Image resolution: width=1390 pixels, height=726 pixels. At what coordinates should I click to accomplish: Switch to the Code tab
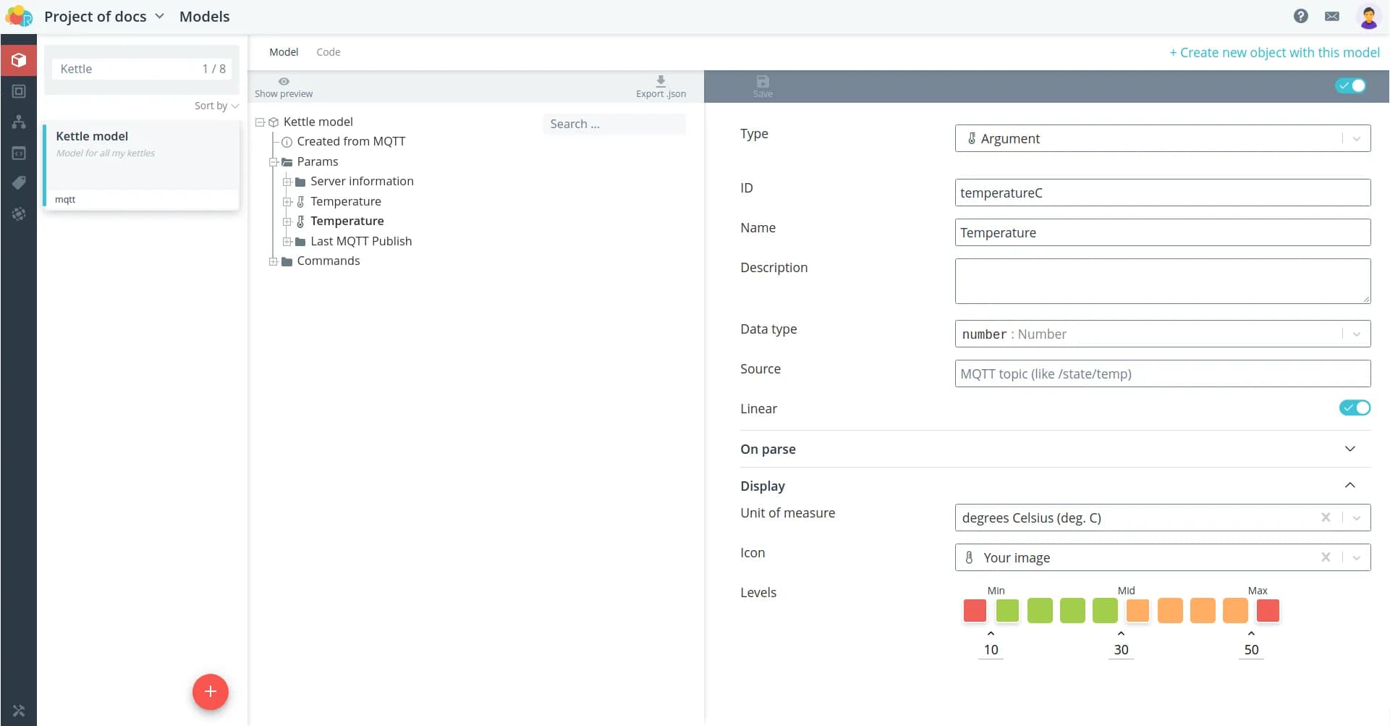pyautogui.click(x=328, y=52)
